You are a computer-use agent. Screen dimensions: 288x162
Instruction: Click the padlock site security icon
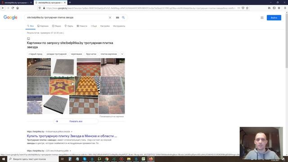coord(44,8)
